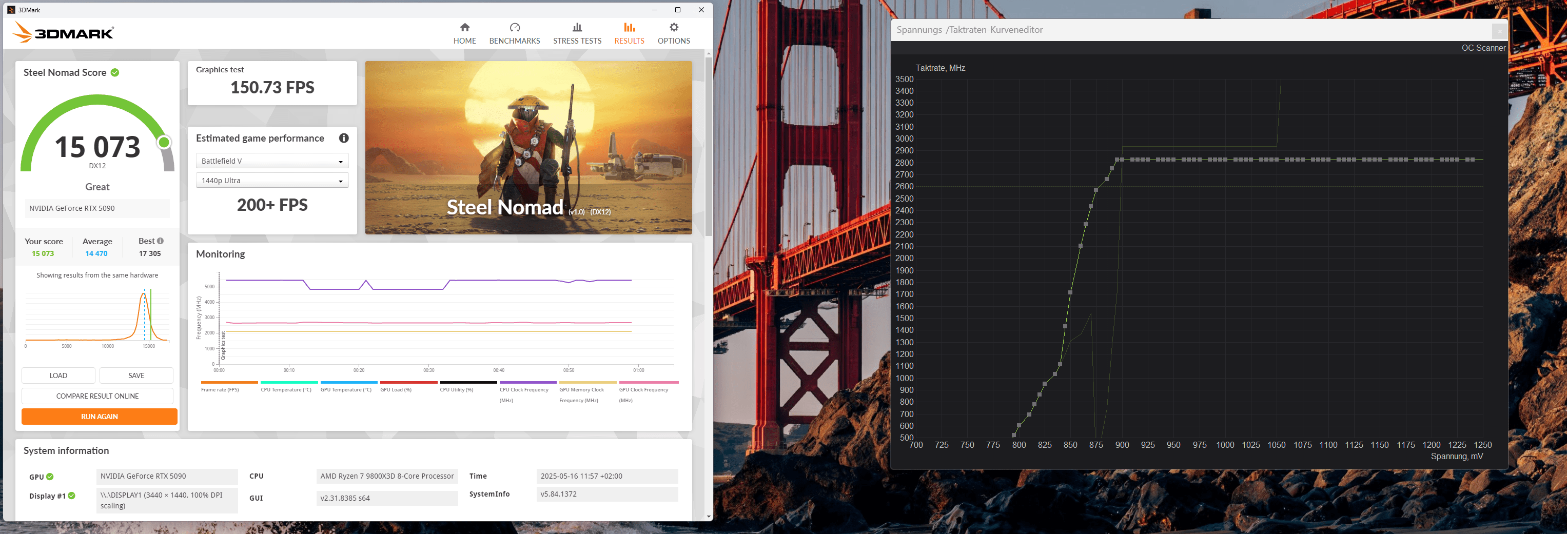Click the 3DMark vertical scrollbar thumb
Image resolution: width=1567 pixels, height=534 pixels.
(x=709, y=146)
